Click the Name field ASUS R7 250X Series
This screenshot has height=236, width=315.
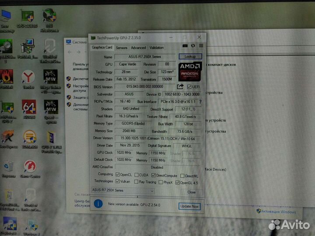pos(145,57)
